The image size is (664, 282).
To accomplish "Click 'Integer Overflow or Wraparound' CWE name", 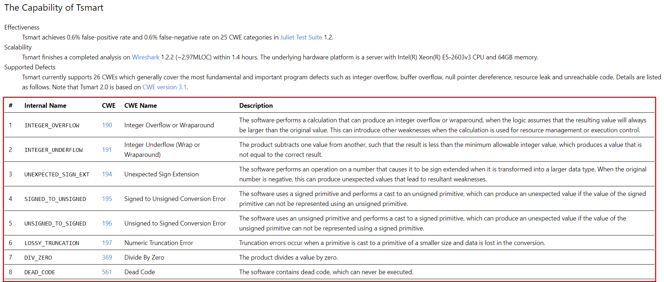I will [x=169, y=125].
